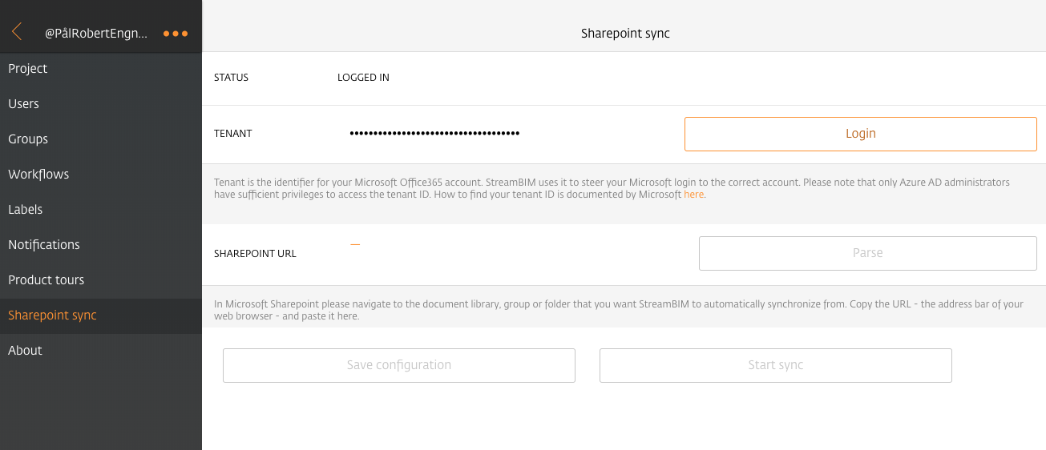Click the STATUS label
The height and width of the screenshot is (450, 1046).
[x=231, y=78]
